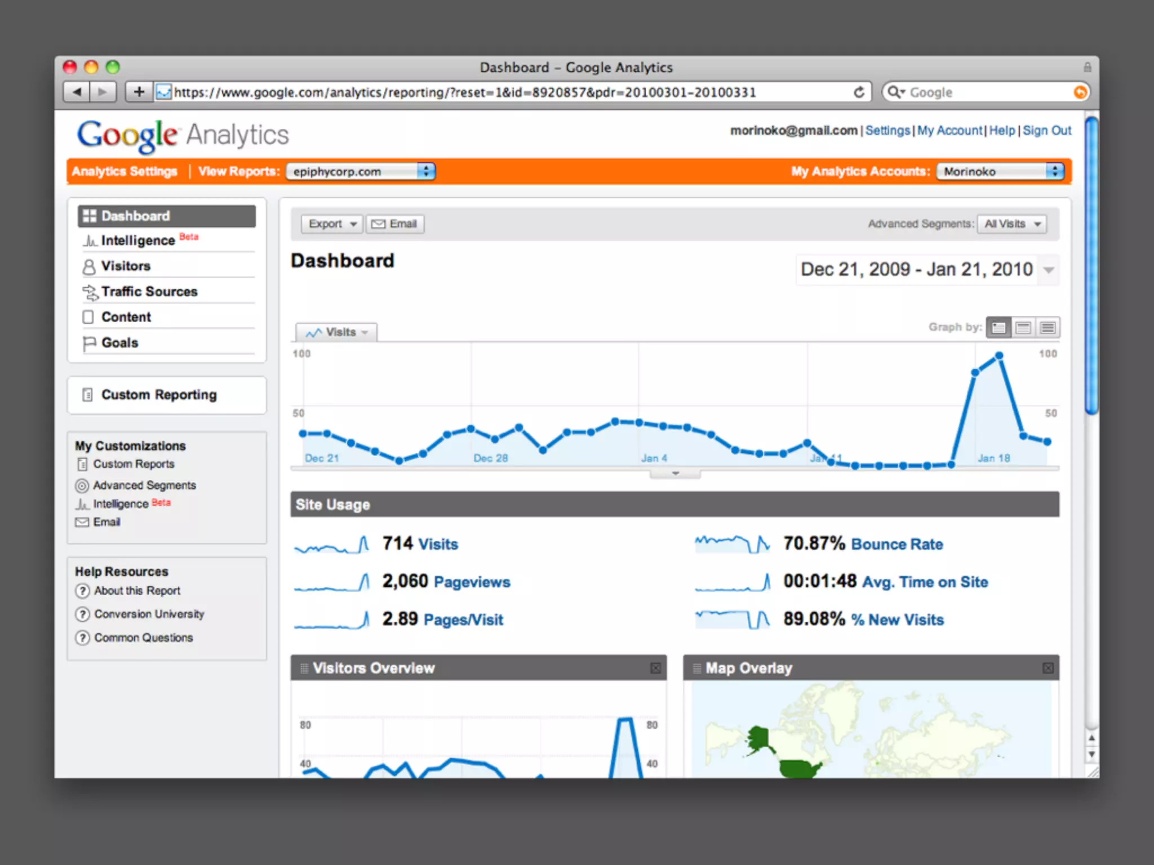Open the Visitors sidebar section

[126, 266]
